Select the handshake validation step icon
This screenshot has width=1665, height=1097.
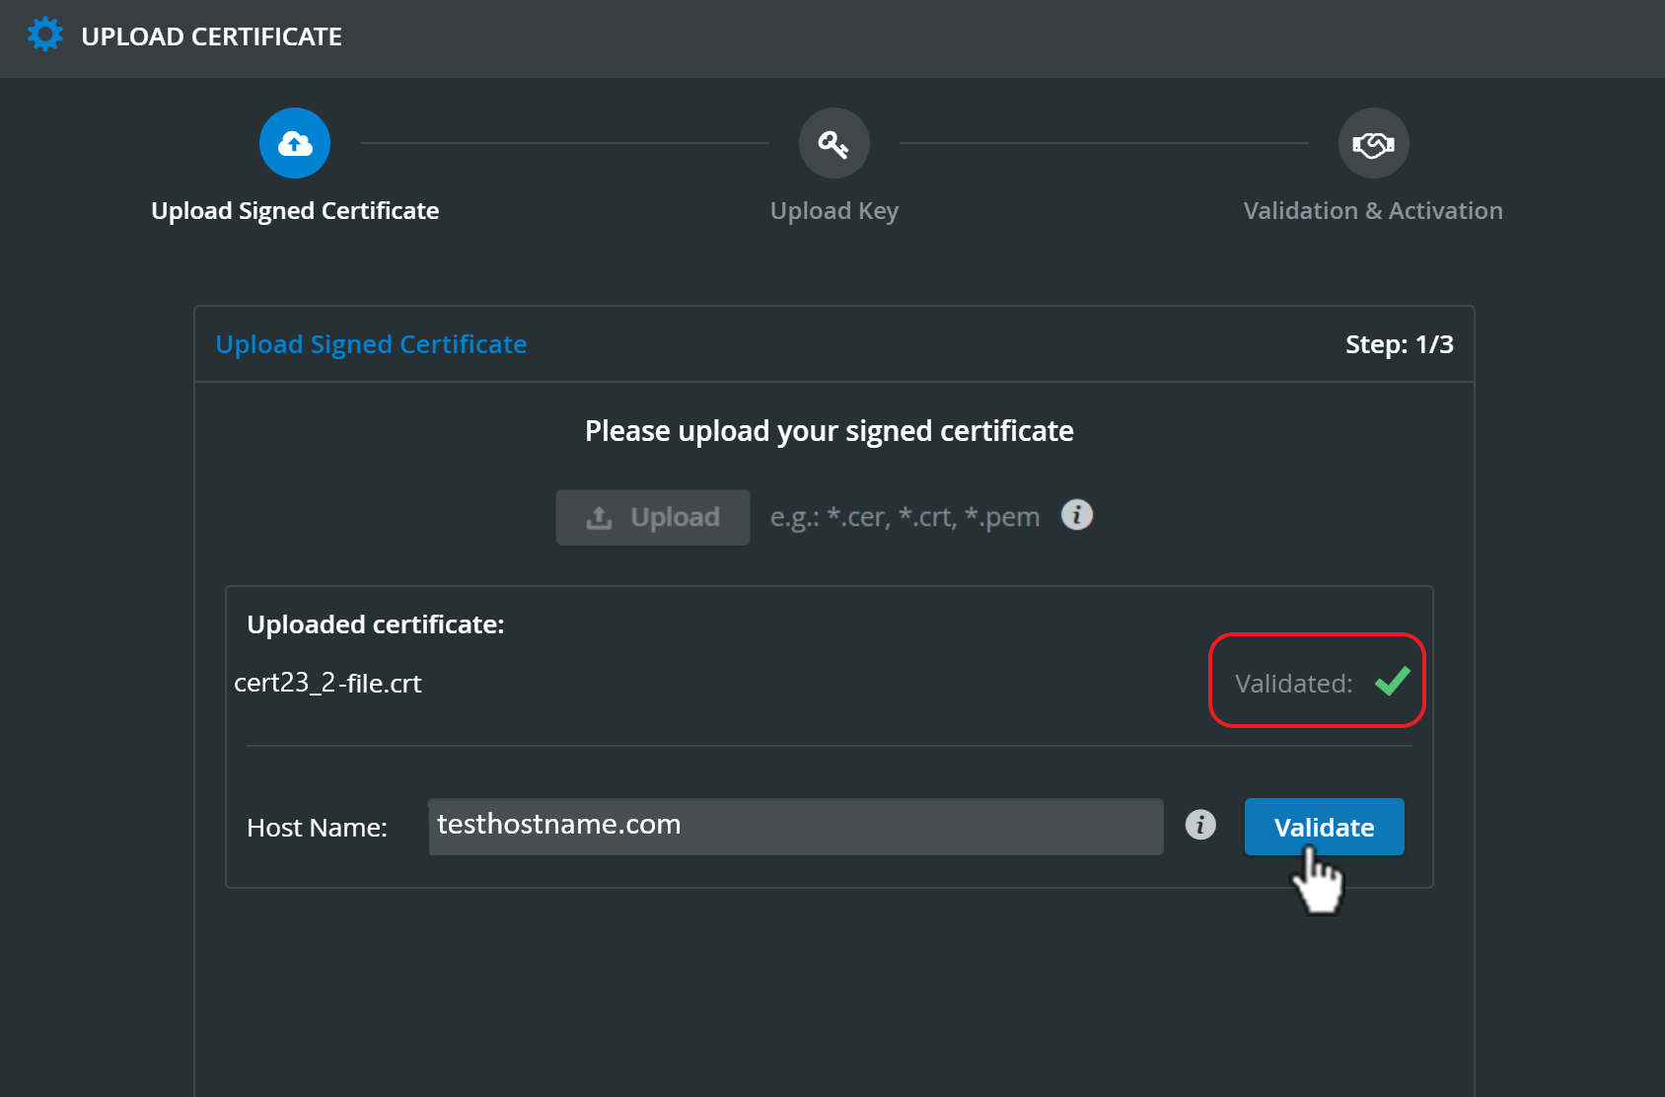tap(1373, 143)
